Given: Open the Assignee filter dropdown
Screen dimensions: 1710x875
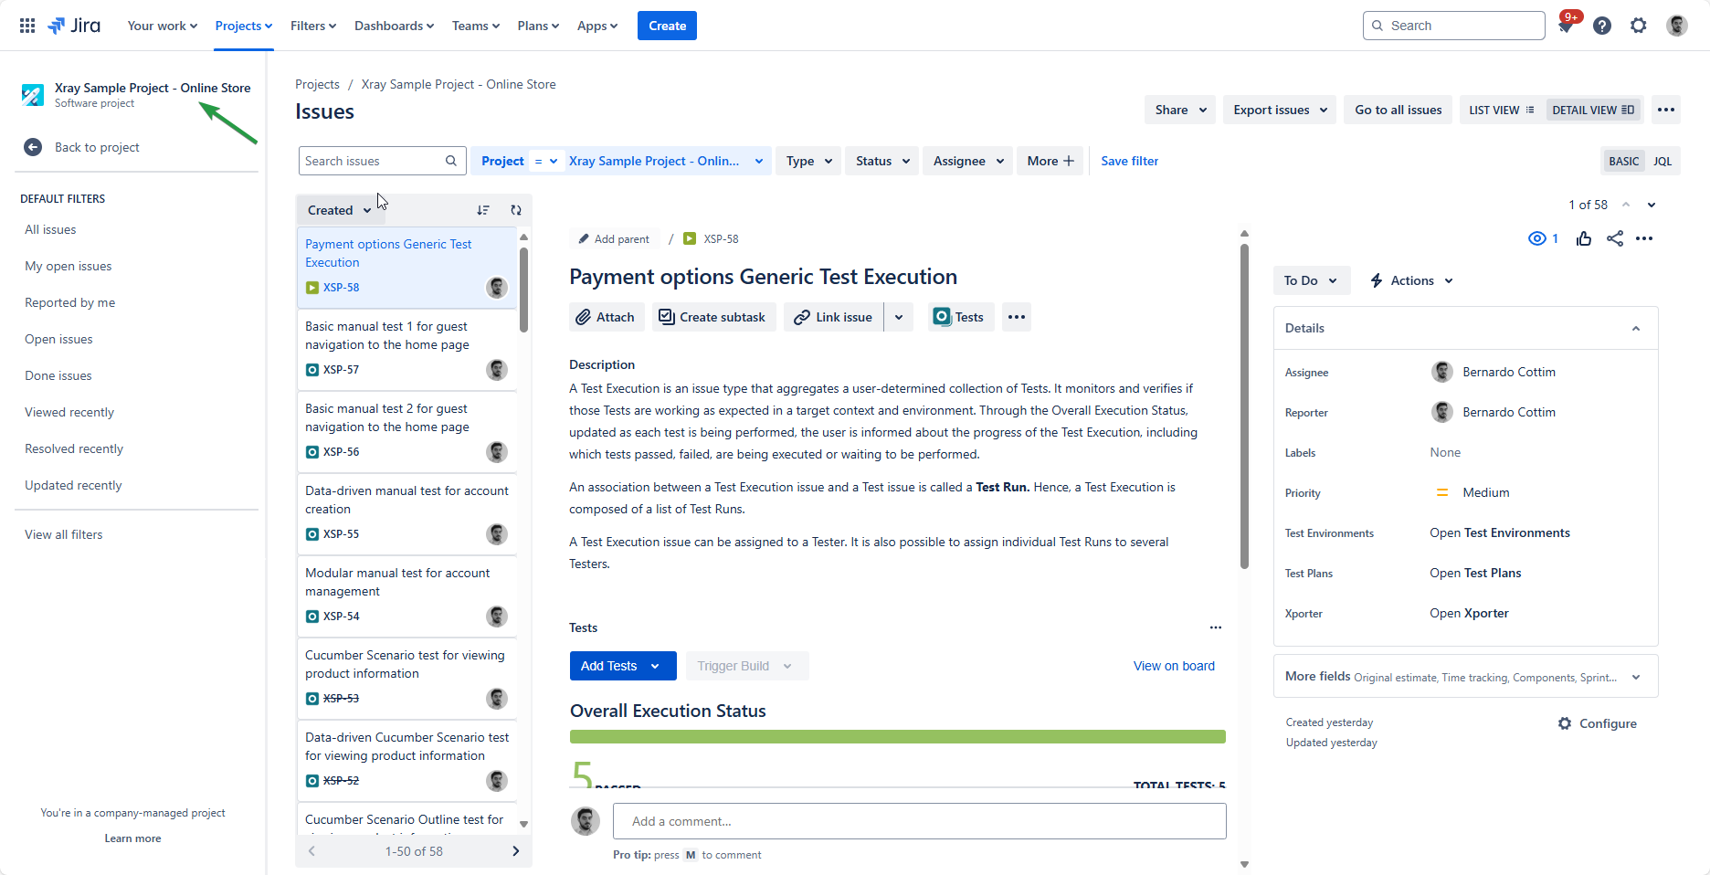Looking at the screenshot, I should tap(968, 161).
